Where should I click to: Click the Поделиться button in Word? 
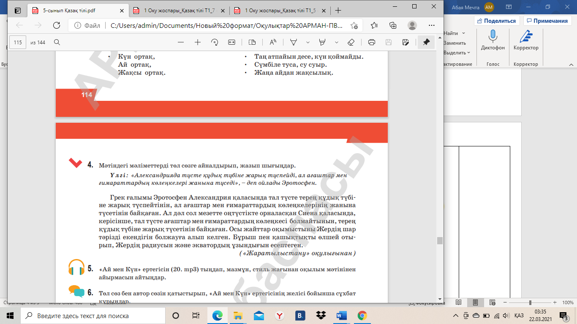497,21
